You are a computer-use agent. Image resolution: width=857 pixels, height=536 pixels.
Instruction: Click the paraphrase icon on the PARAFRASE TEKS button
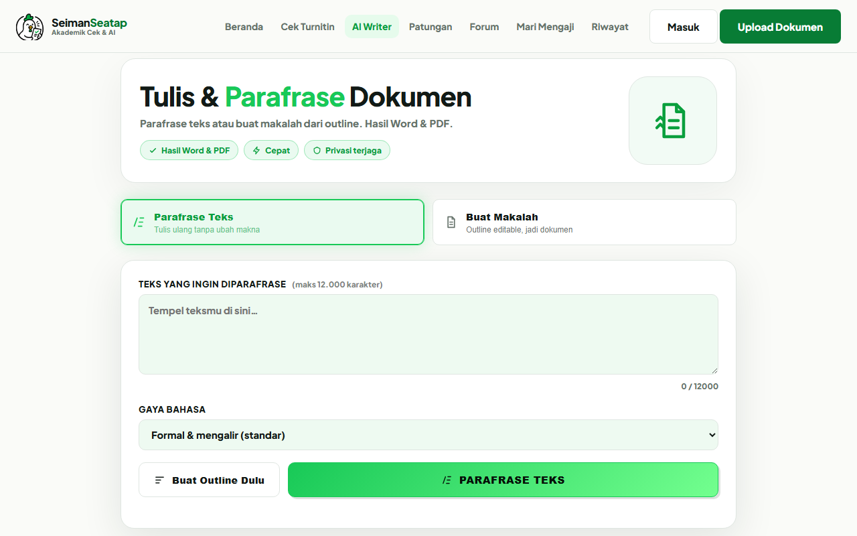447,480
